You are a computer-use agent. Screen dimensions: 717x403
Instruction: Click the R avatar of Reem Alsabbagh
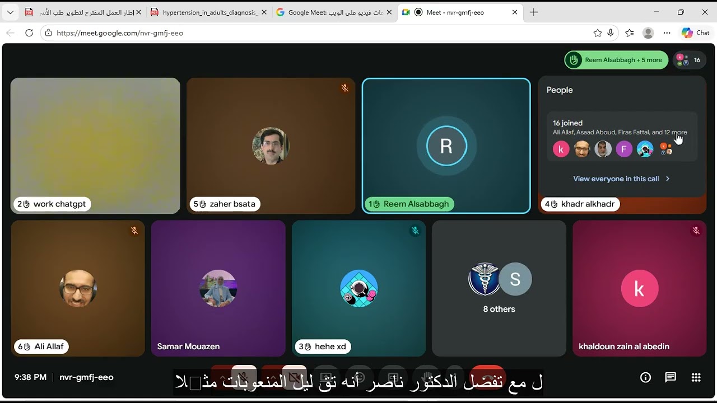point(446,146)
